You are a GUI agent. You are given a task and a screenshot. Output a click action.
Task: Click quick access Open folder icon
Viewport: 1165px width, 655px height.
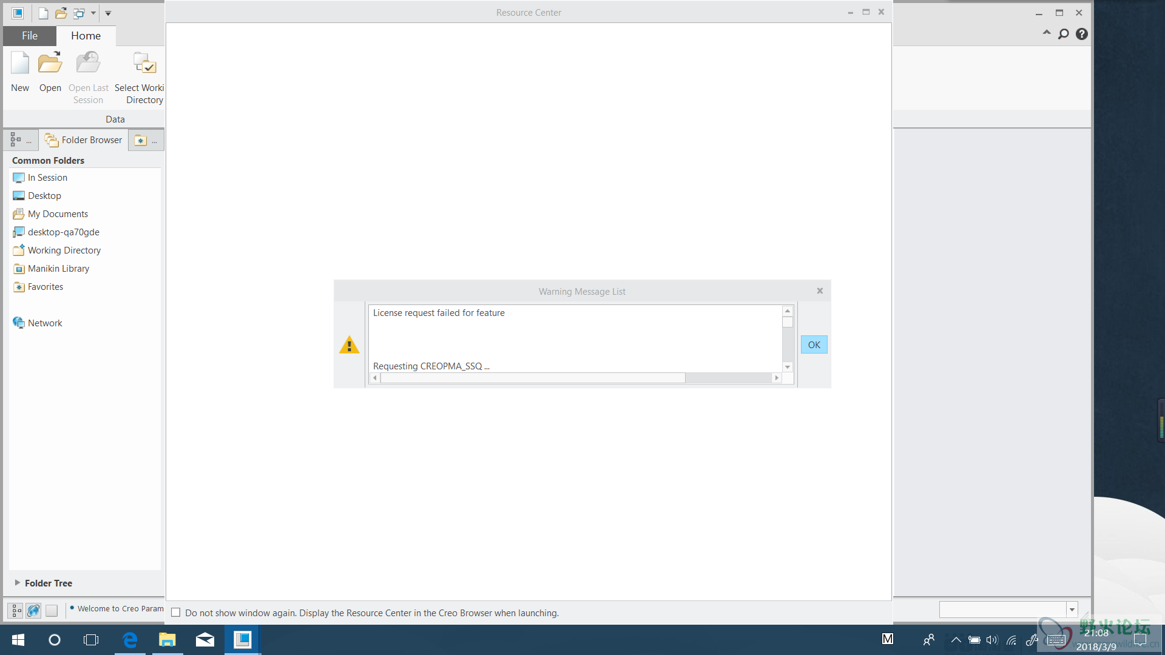[61, 13]
